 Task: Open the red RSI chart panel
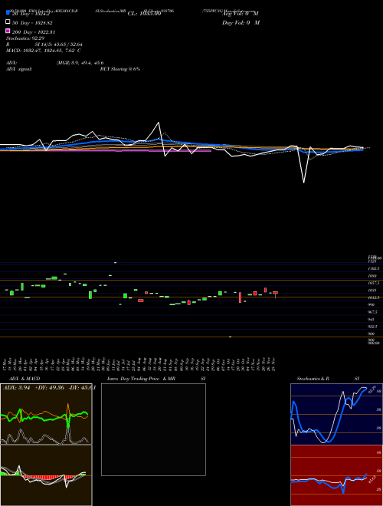[x=336, y=475]
